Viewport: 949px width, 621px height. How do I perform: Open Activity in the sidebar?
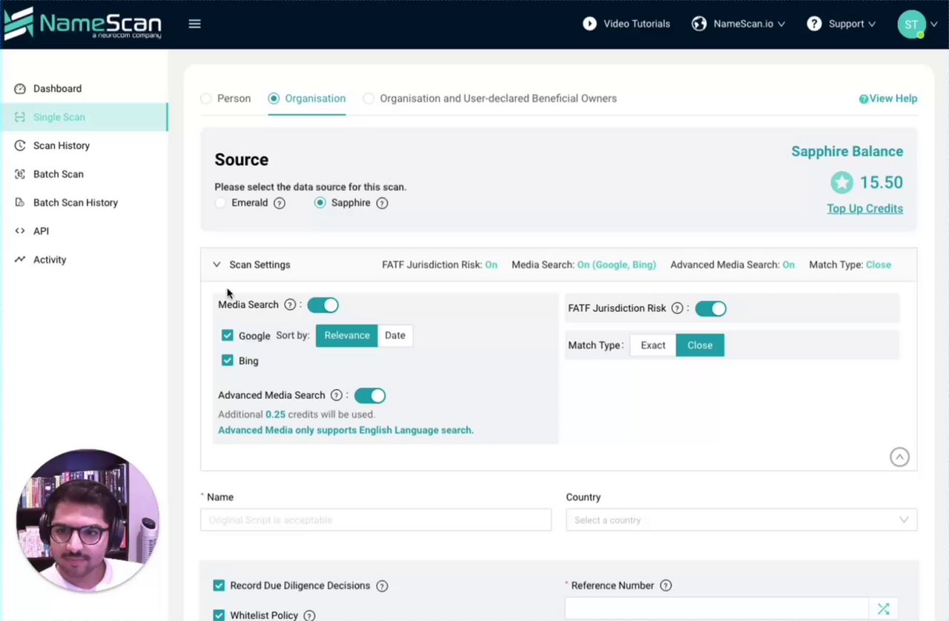84,259
